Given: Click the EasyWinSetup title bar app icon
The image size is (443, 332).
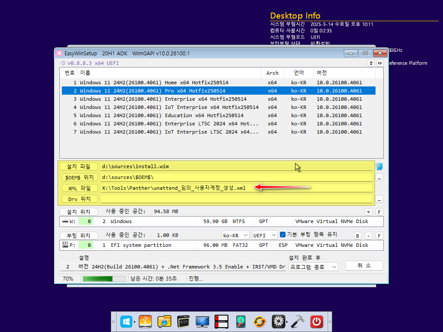Looking at the screenshot, I should (x=59, y=53).
